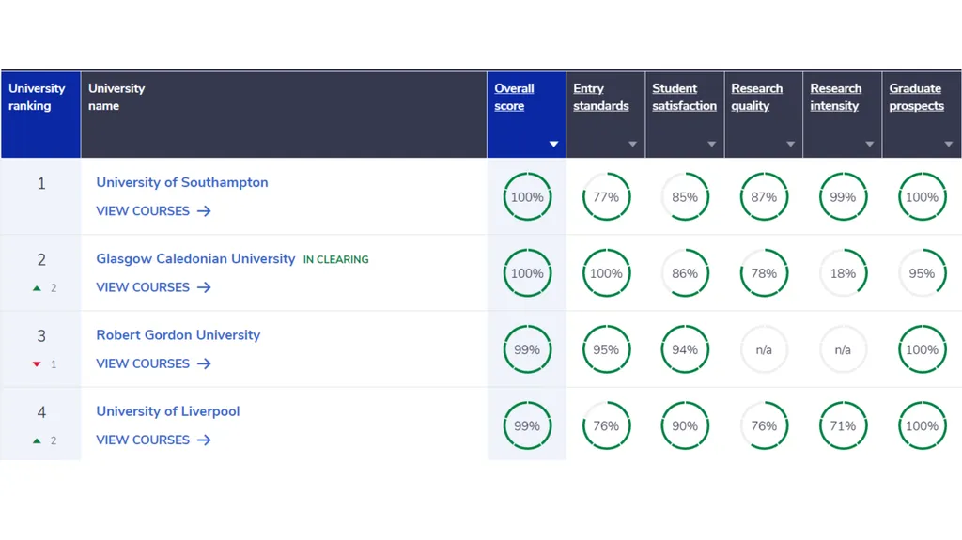The height and width of the screenshot is (540, 962).
Task: Click IN CLEARING label for Glasgow Caledonian
Action: pos(335,259)
